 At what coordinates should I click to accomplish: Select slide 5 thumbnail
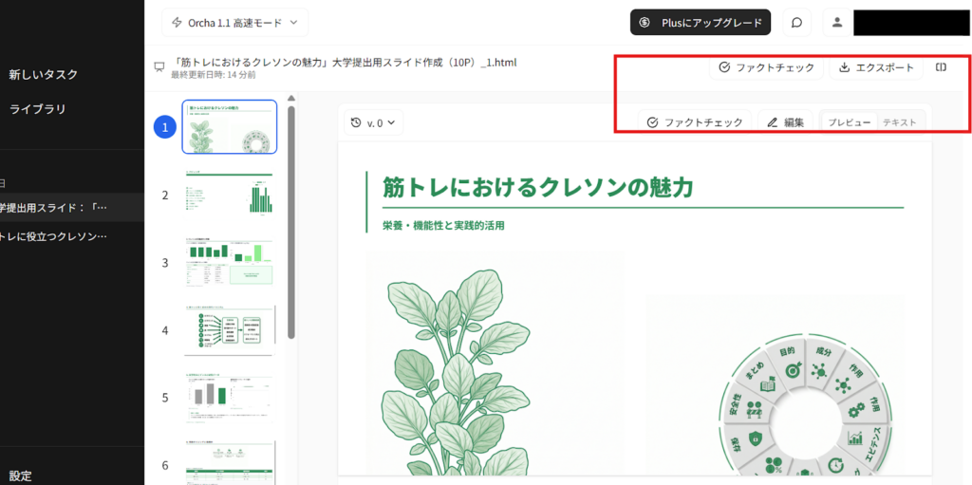pyautogui.click(x=230, y=397)
